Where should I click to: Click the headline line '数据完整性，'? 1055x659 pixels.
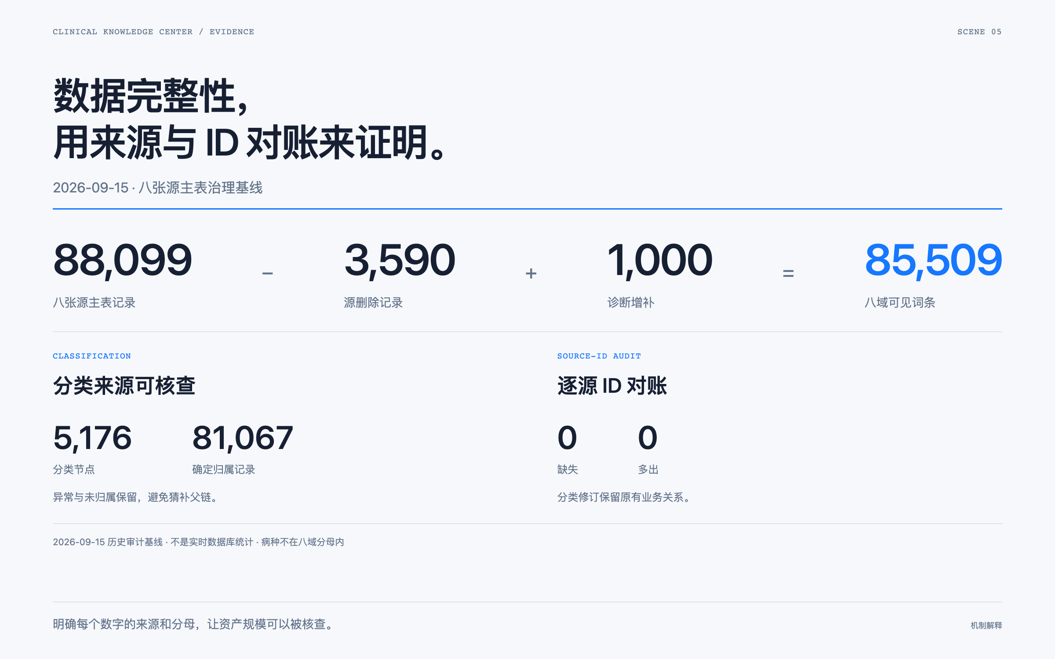click(152, 96)
